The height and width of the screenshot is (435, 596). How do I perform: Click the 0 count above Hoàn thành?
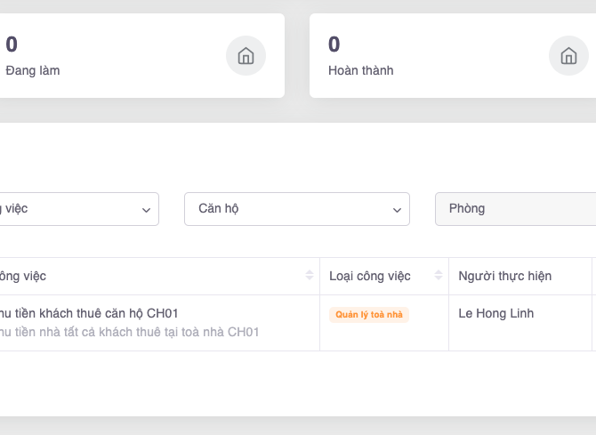click(334, 44)
